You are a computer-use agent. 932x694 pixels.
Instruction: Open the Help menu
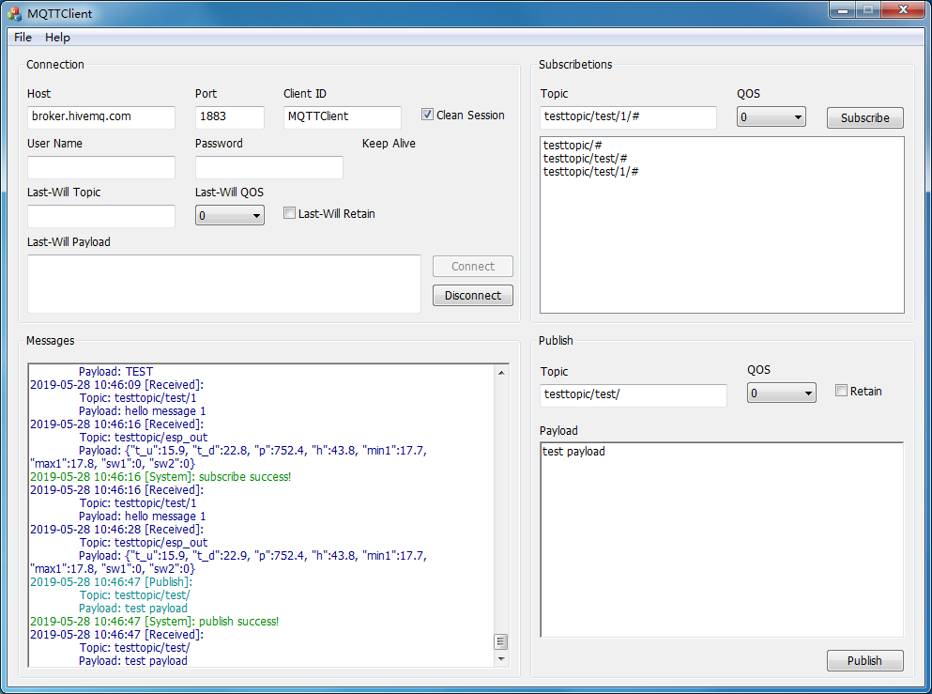point(57,37)
